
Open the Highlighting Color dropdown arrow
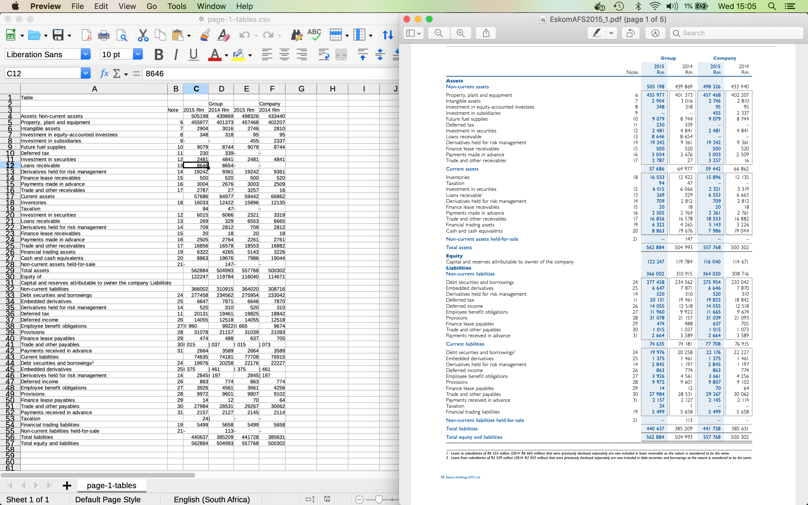tap(250, 56)
